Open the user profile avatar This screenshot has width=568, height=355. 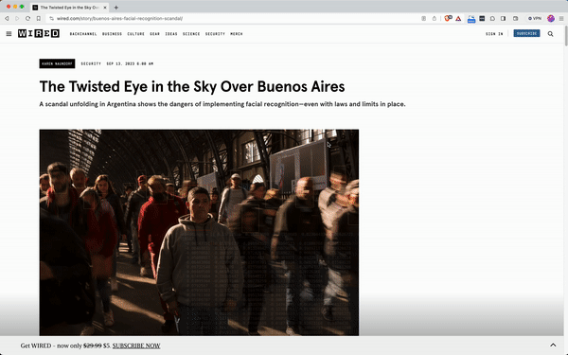[x=551, y=19]
